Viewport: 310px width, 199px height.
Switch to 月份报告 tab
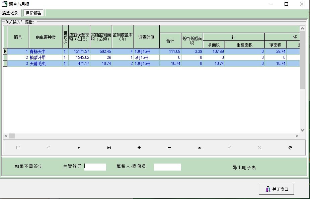click(33, 13)
